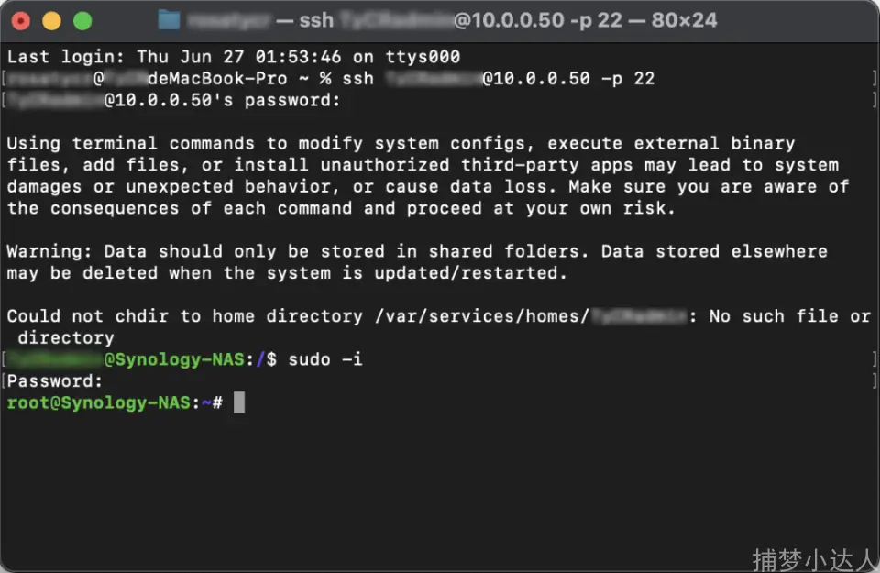Minimize the window using the yellow button
This screenshot has height=573, width=880.
click(x=51, y=20)
